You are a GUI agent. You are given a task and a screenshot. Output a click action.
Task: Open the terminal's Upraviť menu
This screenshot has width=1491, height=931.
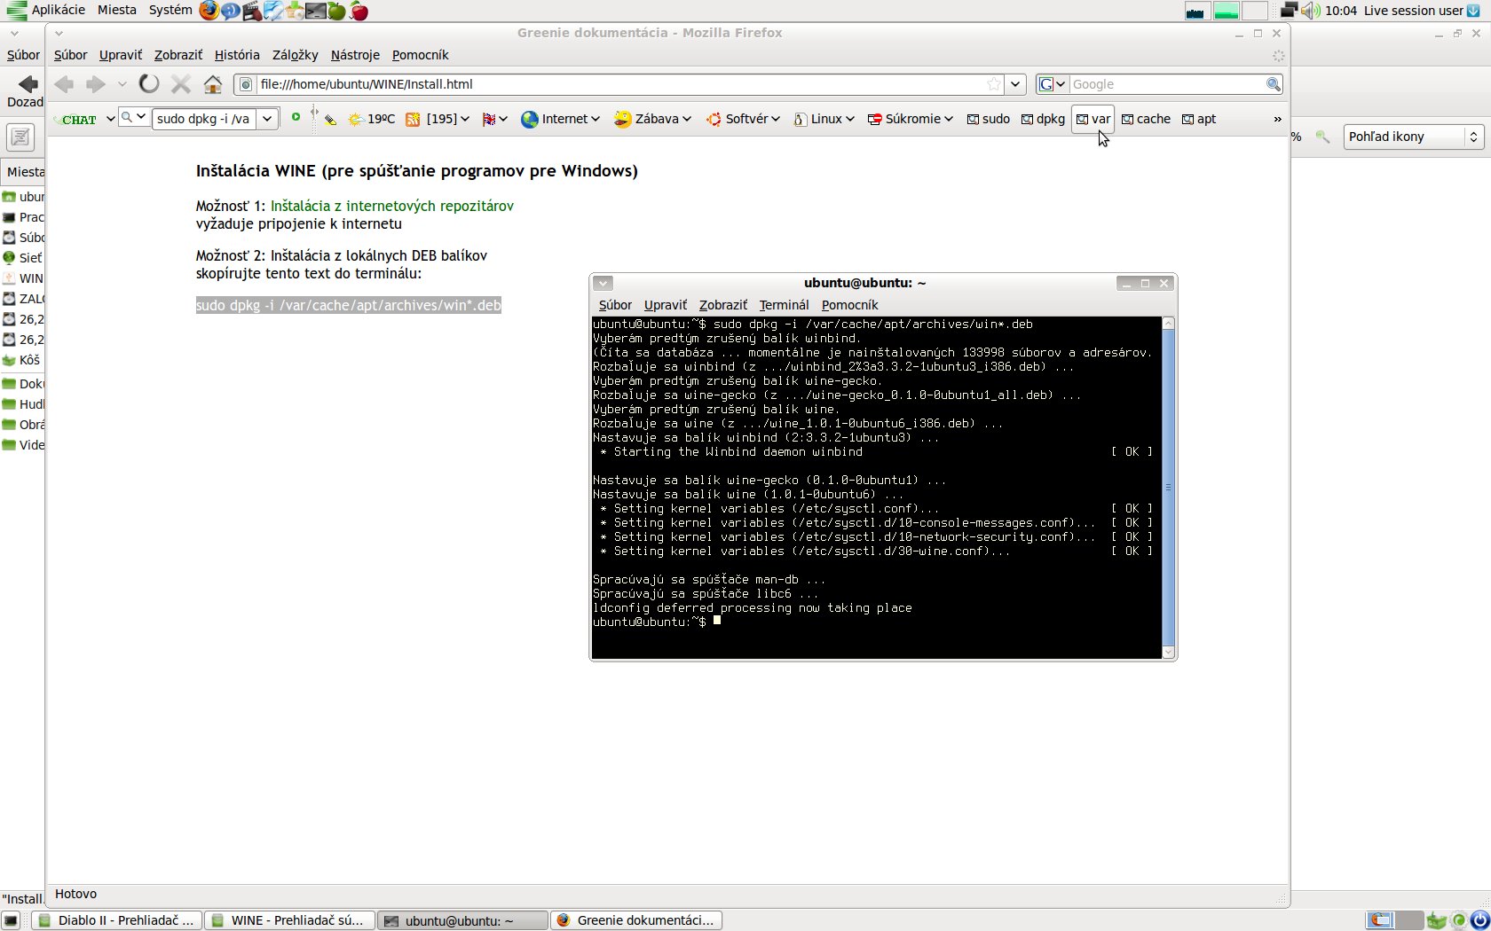point(666,305)
